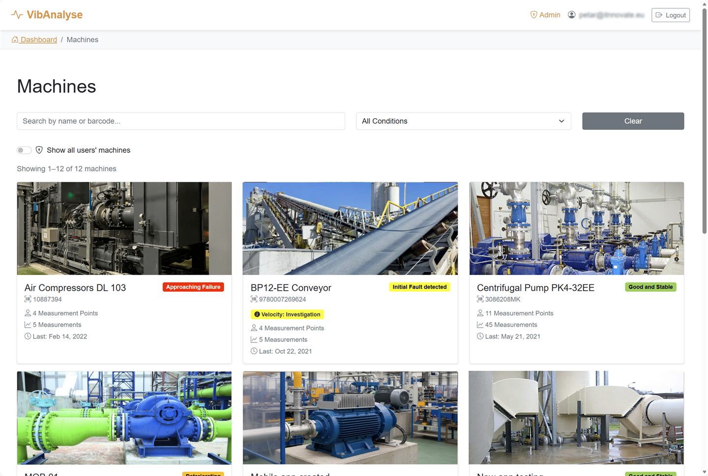Open the Air Compressors DL 103 photo
The width and height of the screenshot is (708, 476).
124,228
